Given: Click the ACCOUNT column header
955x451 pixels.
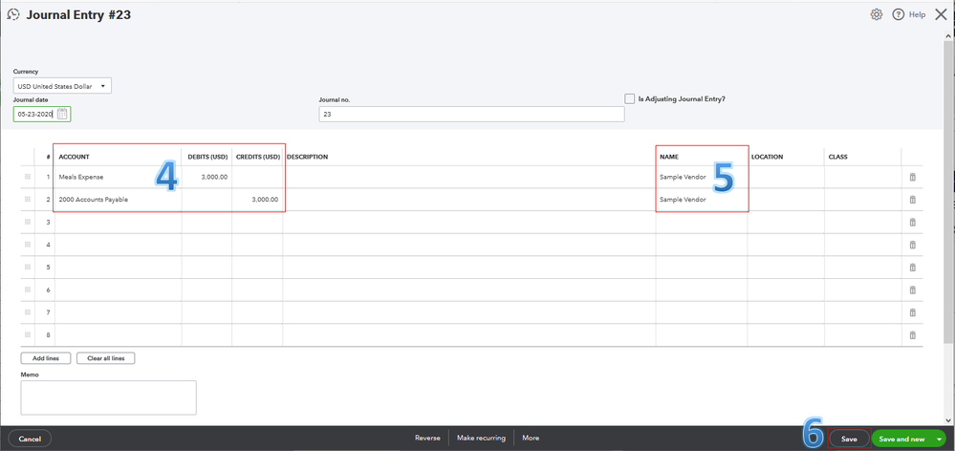Looking at the screenshot, I should (75, 157).
